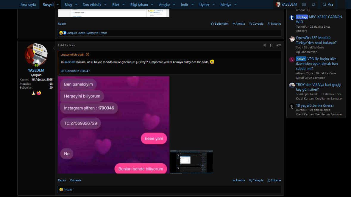Viewport: 351px width, 197px height.
Task: Open Eki Görüntüle 200247 attachment link
Action: click(75, 71)
